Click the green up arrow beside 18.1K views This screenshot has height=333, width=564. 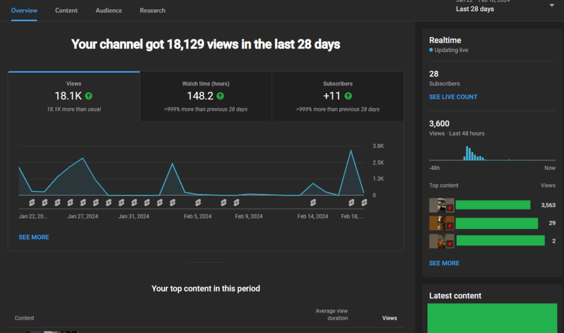coord(89,96)
